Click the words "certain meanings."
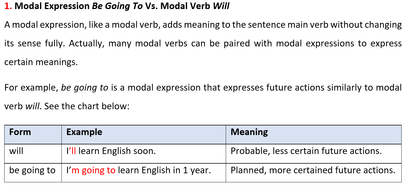407x186 pixels. pyautogui.click(x=41, y=62)
